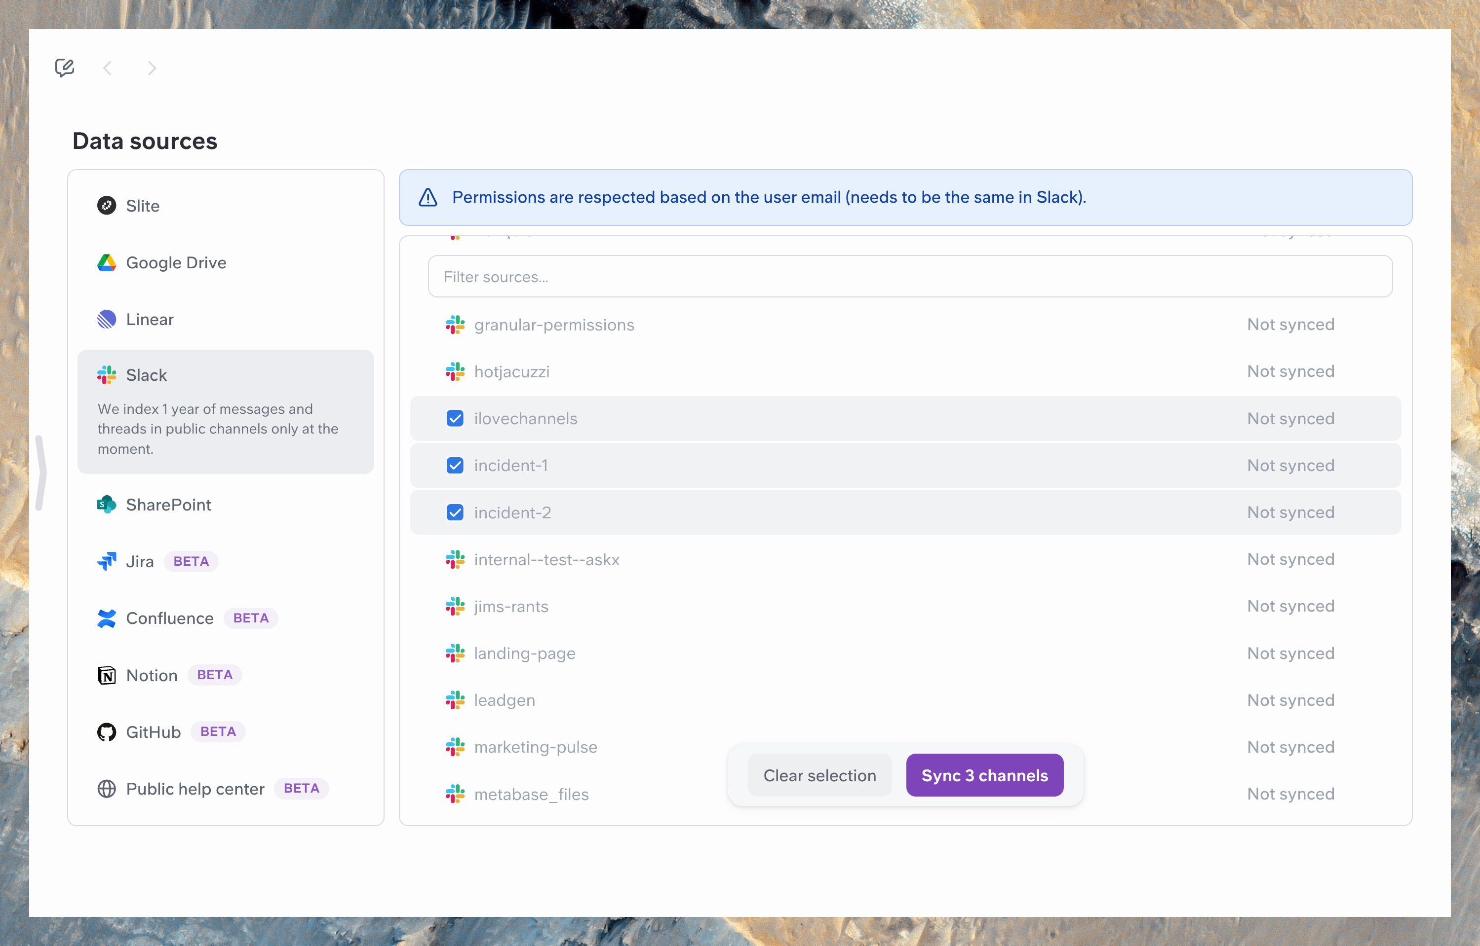Click the back navigation arrow
This screenshot has width=1480, height=946.
pos(108,68)
